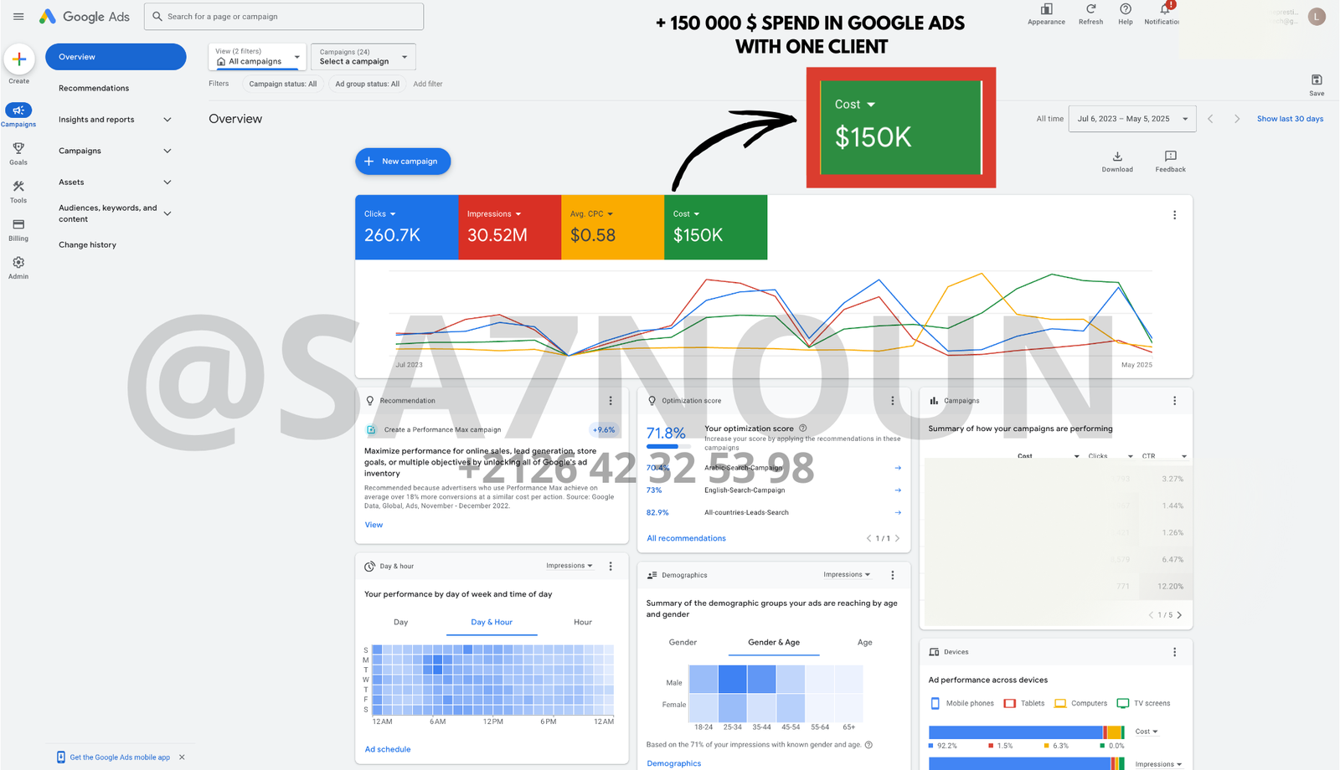Open the Impressions metric dropdown on the red tile
The width and height of the screenshot is (1340, 770).
point(494,214)
